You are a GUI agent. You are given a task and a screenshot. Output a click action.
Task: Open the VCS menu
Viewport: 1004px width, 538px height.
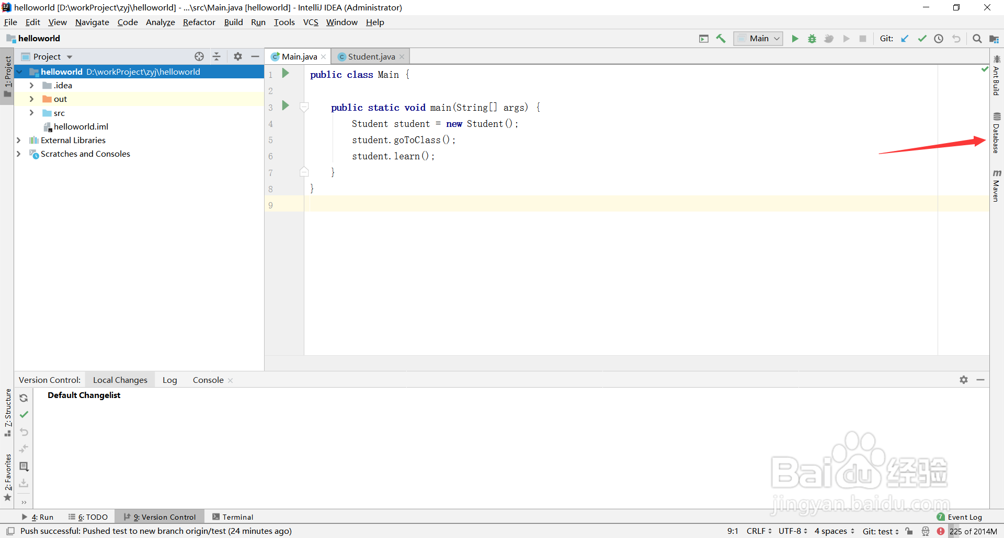point(311,22)
